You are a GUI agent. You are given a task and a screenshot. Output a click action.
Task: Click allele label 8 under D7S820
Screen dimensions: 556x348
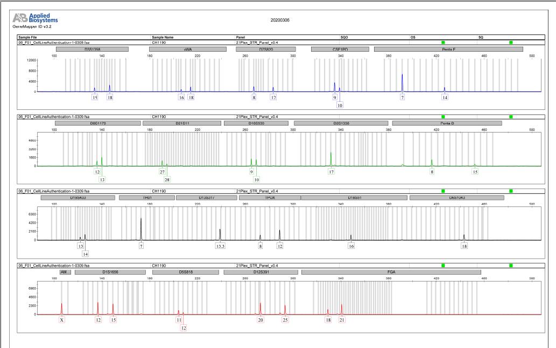(254, 97)
